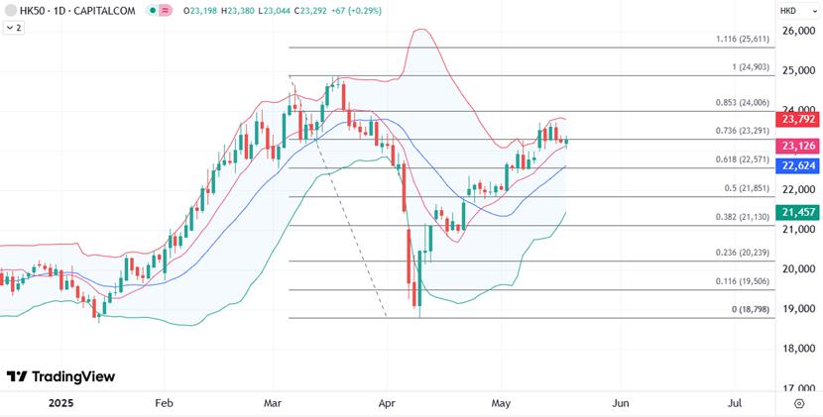Select the red 23,792 upper band price label

[x=798, y=120]
